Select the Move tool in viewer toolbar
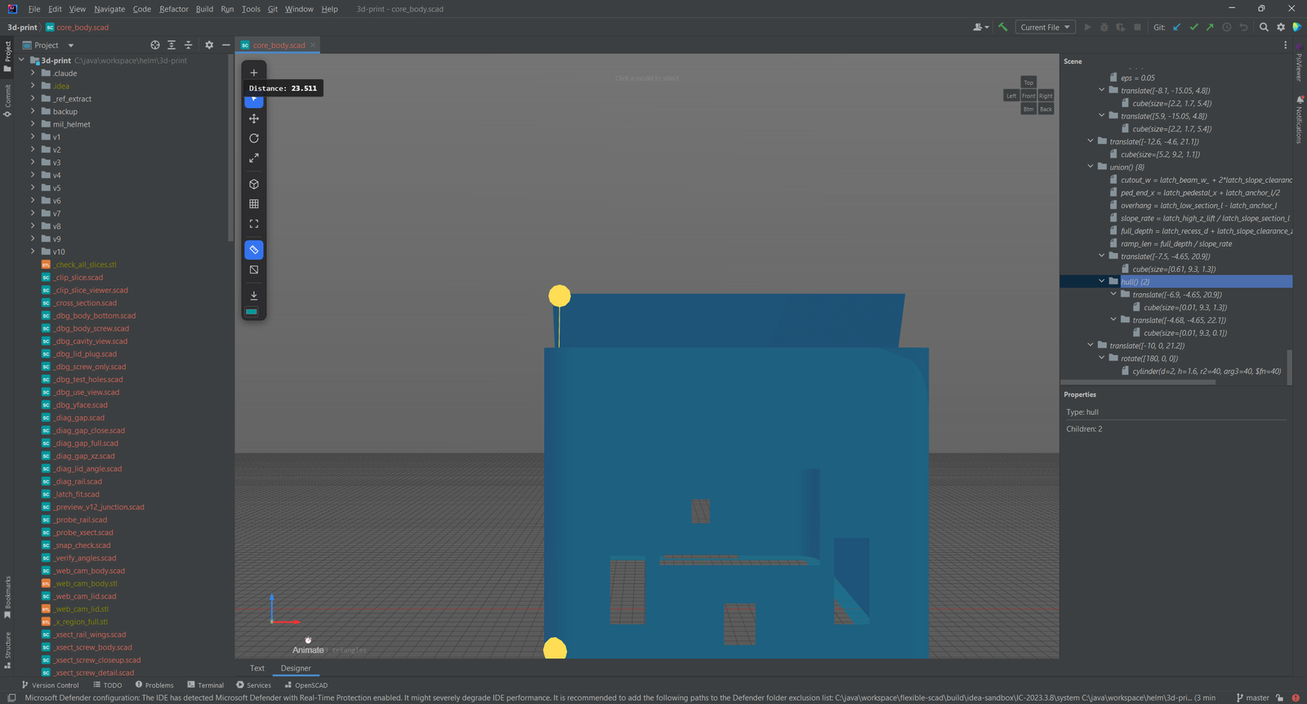The image size is (1307, 704). click(254, 118)
